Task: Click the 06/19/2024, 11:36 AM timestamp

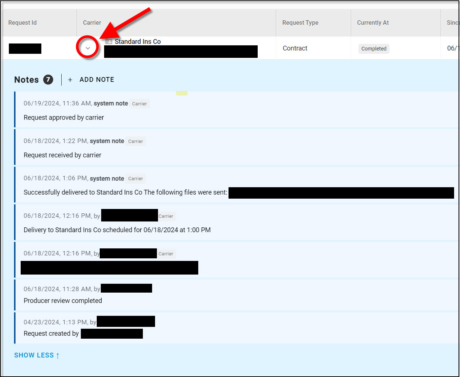Action: tap(58, 104)
